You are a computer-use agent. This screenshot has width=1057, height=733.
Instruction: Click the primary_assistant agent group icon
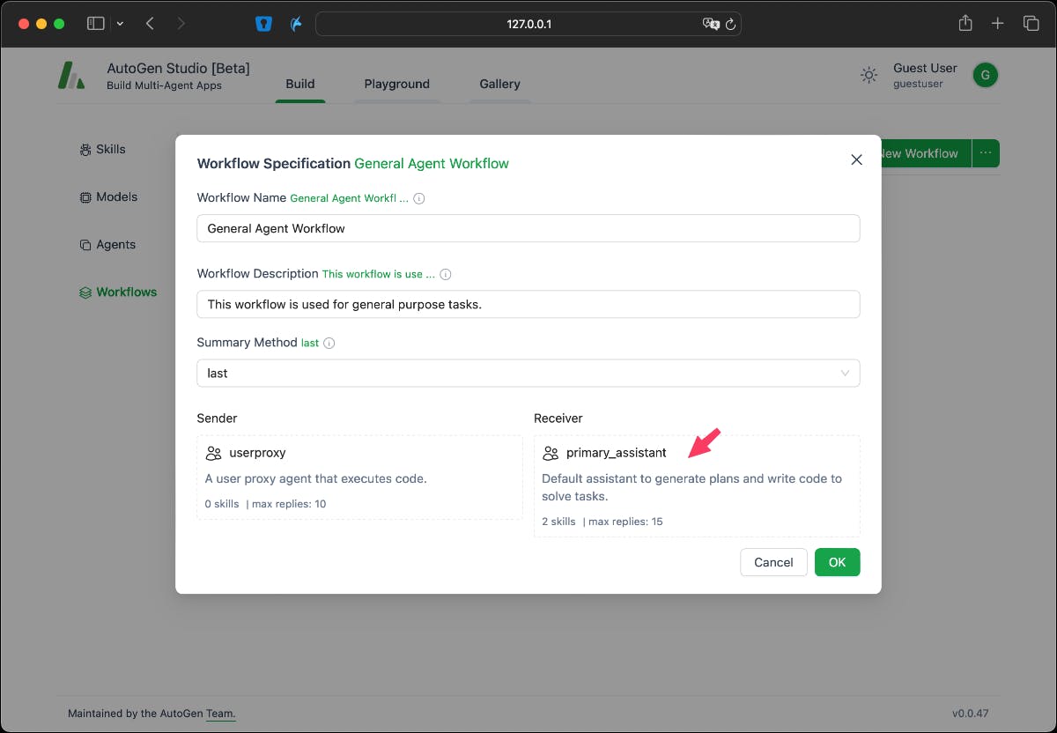pos(551,453)
